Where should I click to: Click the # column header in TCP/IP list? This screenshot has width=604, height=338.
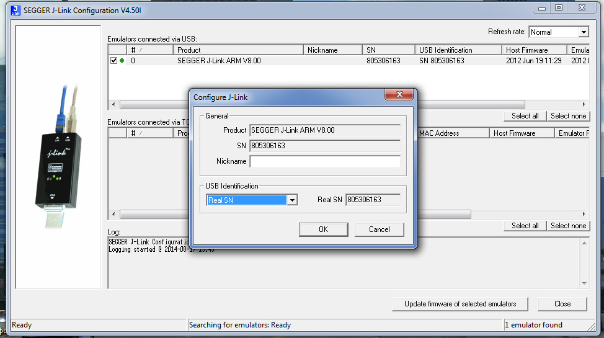tap(150, 133)
